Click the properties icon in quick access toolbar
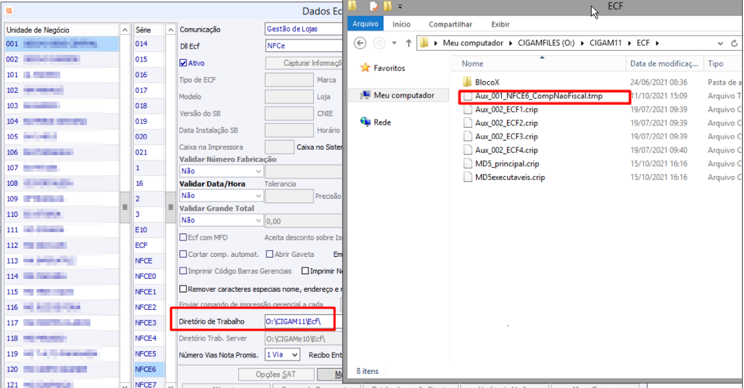The height and width of the screenshot is (388, 744). tap(374, 6)
